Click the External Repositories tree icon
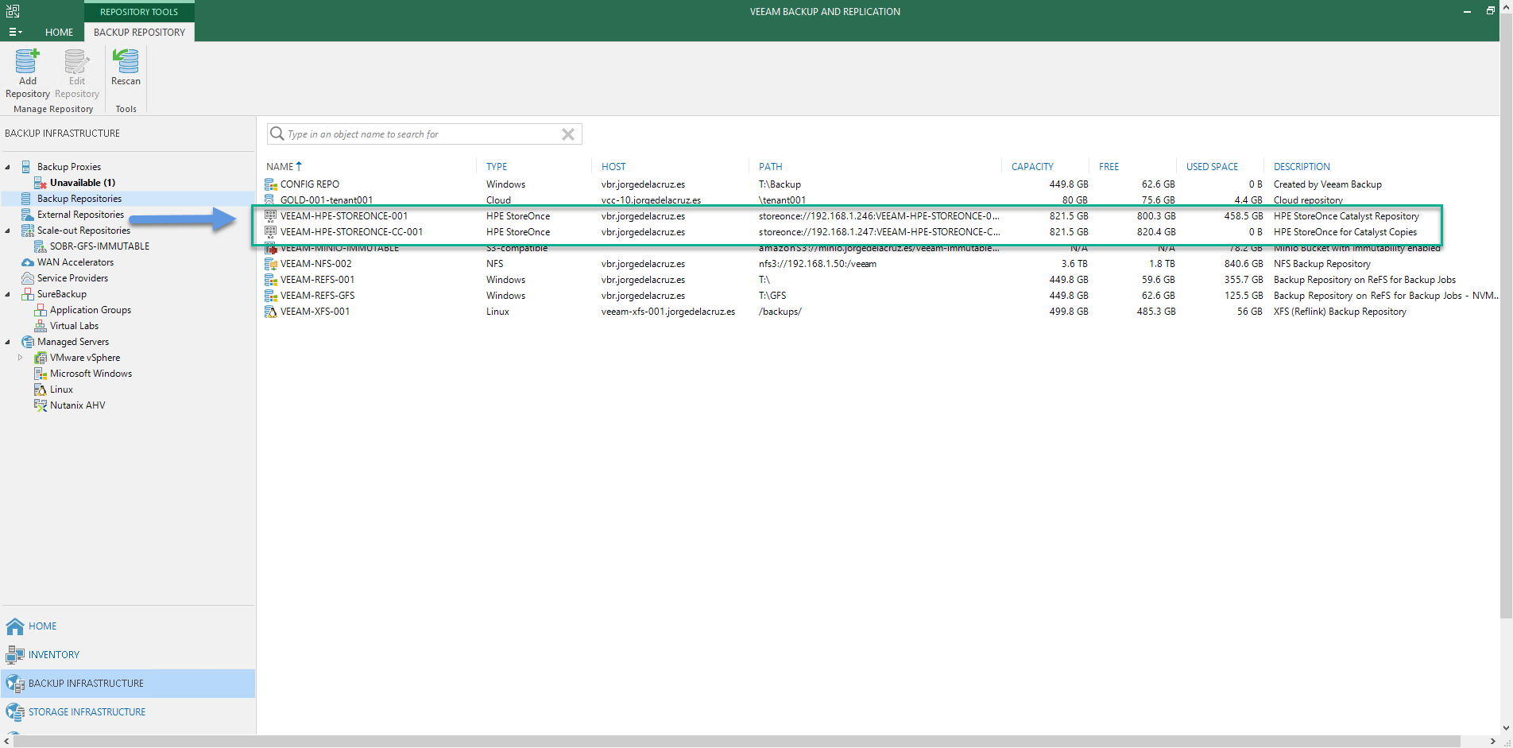The height and width of the screenshot is (748, 1513). pyautogui.click(x=27, y=215)
